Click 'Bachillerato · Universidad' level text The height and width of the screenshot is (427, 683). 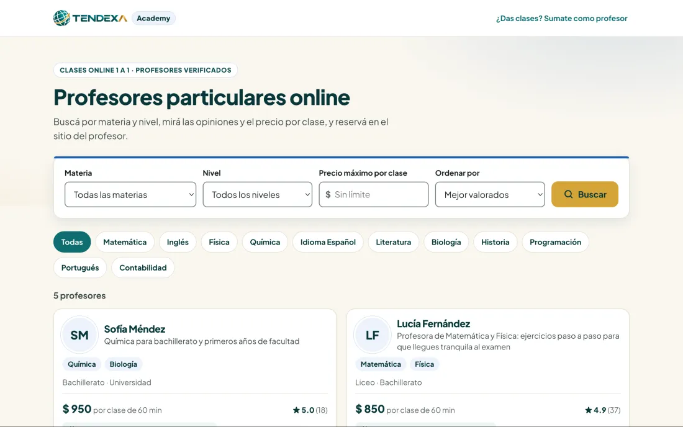pyautogui.click(x=107, y=382)
